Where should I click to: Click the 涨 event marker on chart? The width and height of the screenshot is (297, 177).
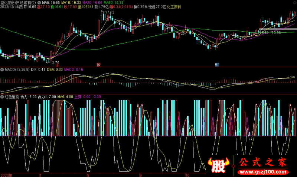[x=98, y=65]
